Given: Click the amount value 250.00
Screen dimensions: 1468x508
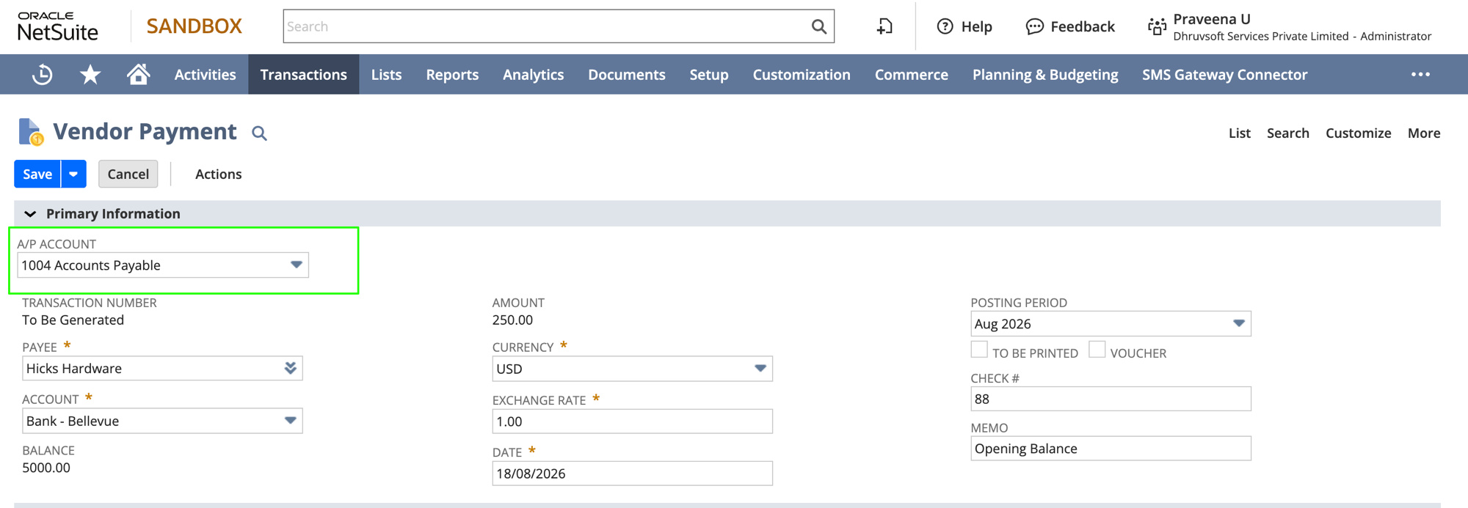Looking at the screenshot, I should point(512,320).
